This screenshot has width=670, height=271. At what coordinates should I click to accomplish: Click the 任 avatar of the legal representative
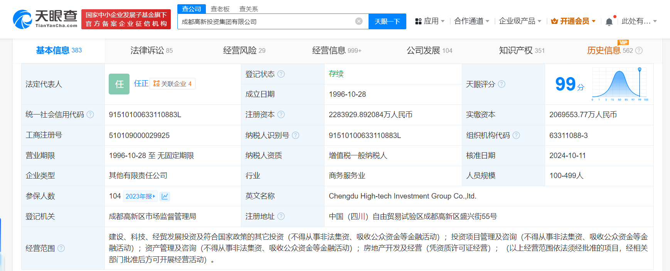[119, 84]
